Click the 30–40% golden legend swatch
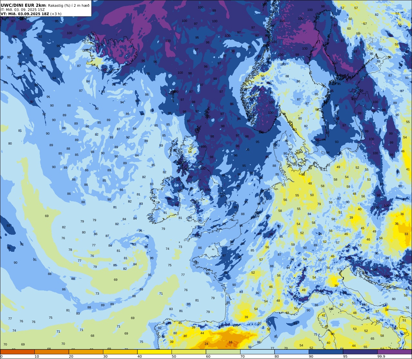The image size is (412, 359). pos(120,352)
